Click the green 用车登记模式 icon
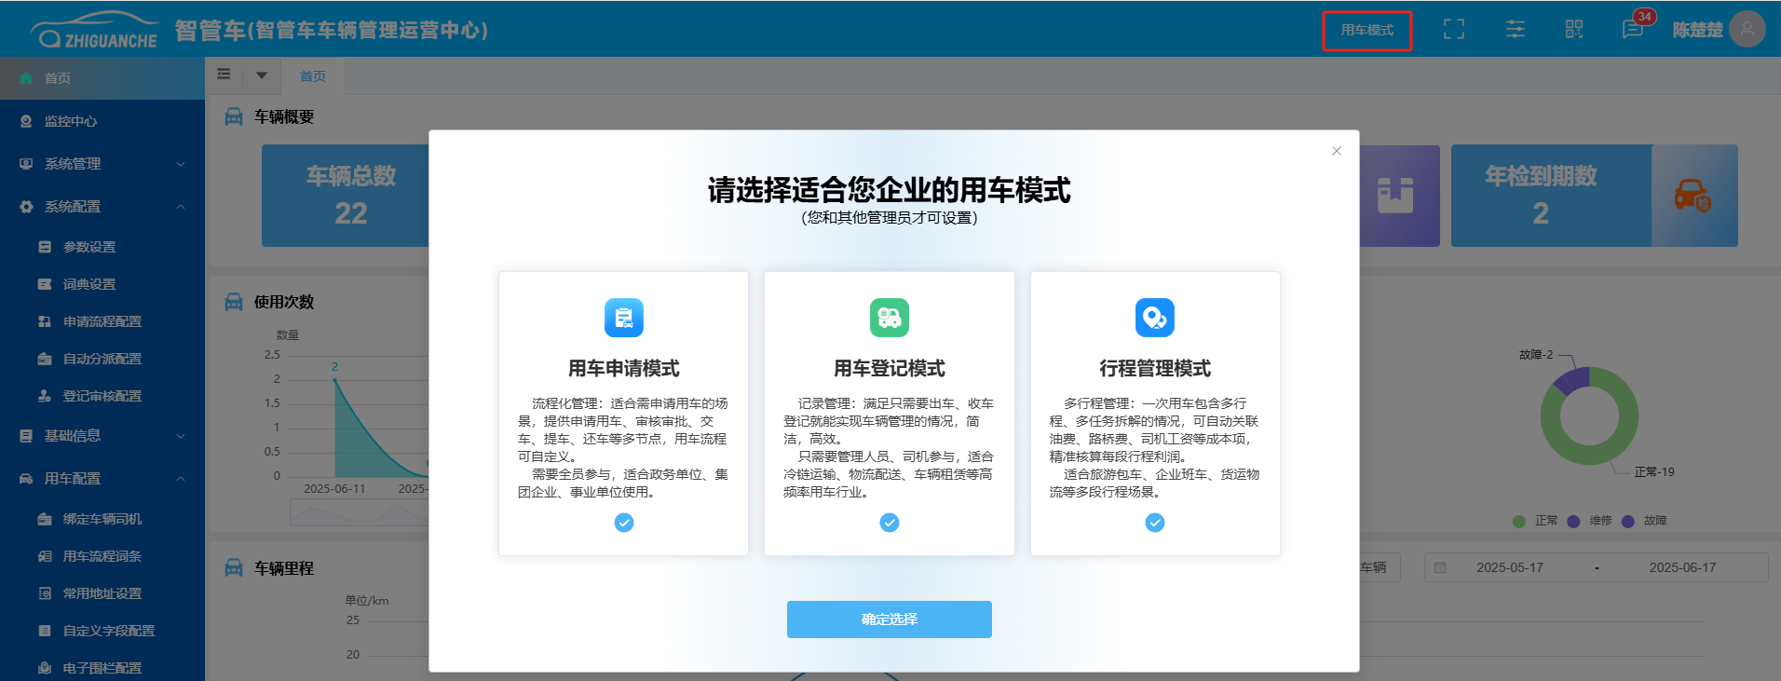 (x=889, y=318)
